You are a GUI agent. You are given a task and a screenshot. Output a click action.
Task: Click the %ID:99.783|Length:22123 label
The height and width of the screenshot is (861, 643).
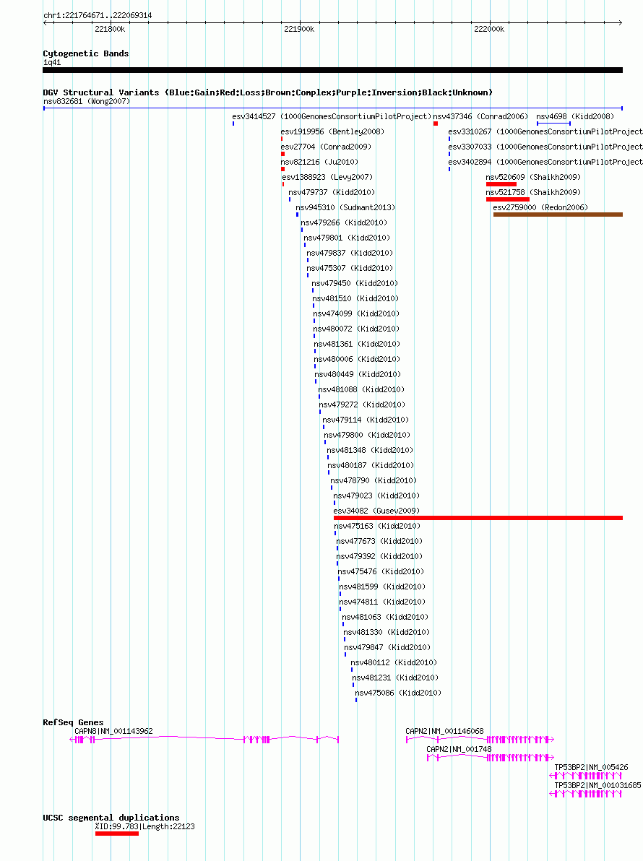[x=145, y=826]
